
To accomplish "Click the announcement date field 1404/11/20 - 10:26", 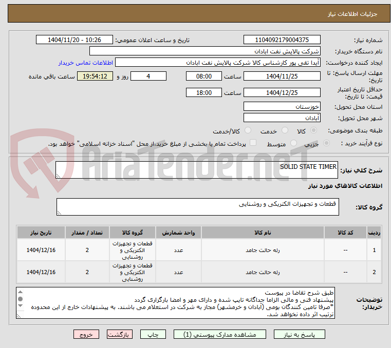I will click(75, 40).
